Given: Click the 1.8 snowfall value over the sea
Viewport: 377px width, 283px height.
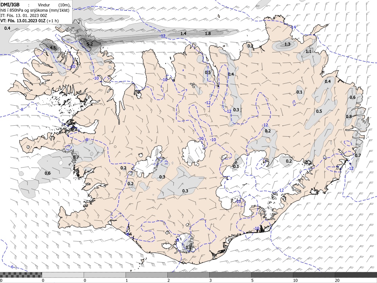Looking at the screenshot, I should click(208, 34).
